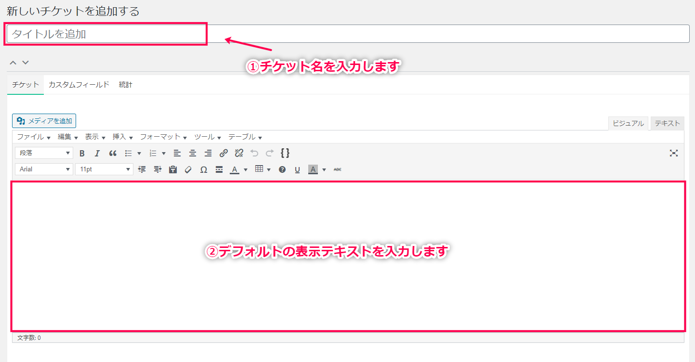Open the 段落 paragraph format dropdown
The width and height of the screenshot is (695, 362).
(x=44, y=153)
